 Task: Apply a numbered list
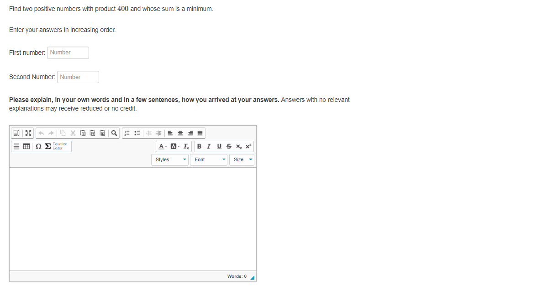point(126,133)
